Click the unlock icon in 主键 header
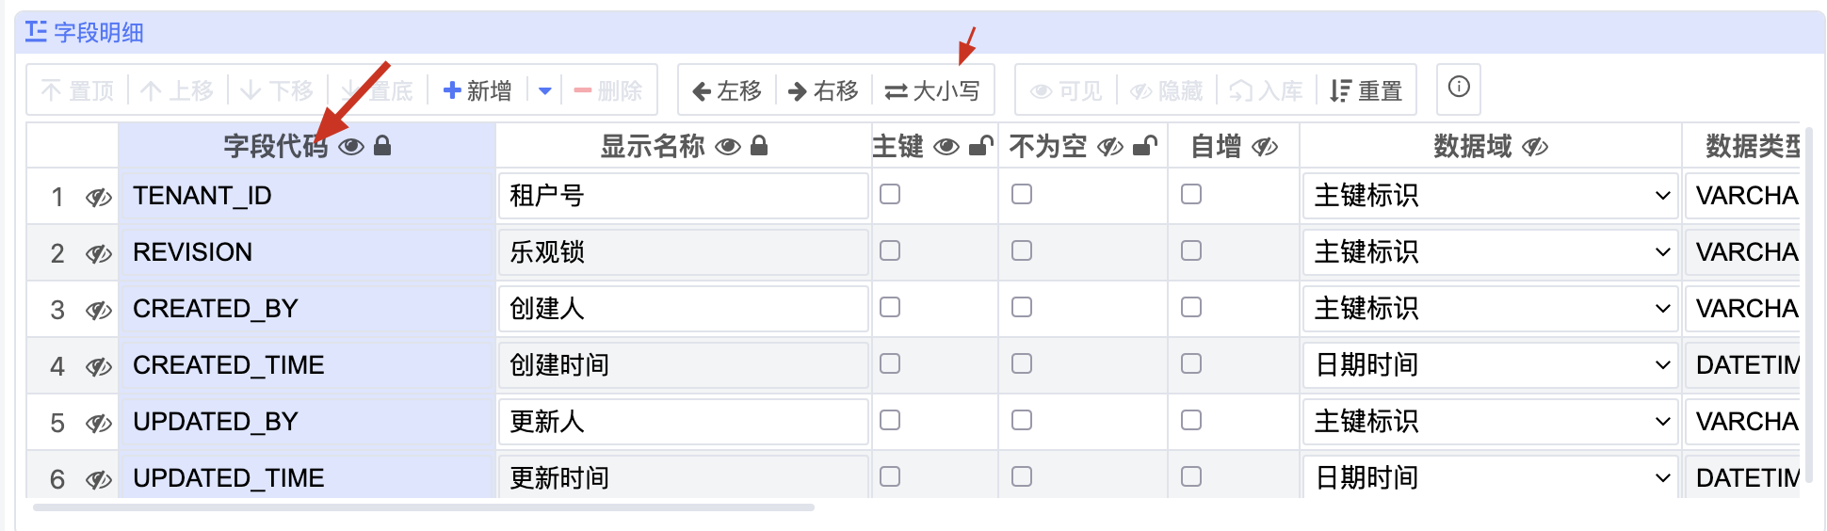The height and width of the screenshot is (531, 1827). tap(980, 146)
